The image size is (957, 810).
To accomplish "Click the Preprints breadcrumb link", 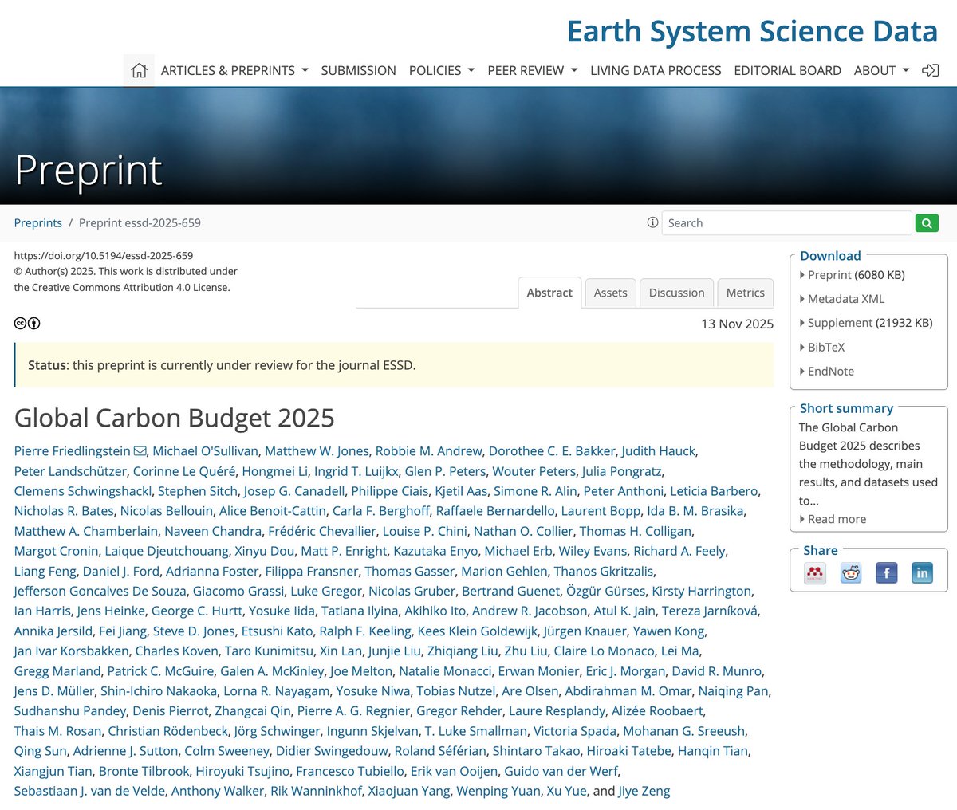I will coord(38,223).
